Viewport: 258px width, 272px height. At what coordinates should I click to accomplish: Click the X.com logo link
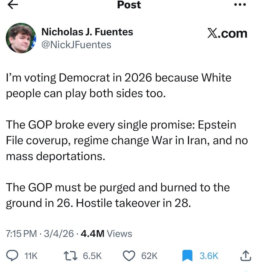point(227,33)
